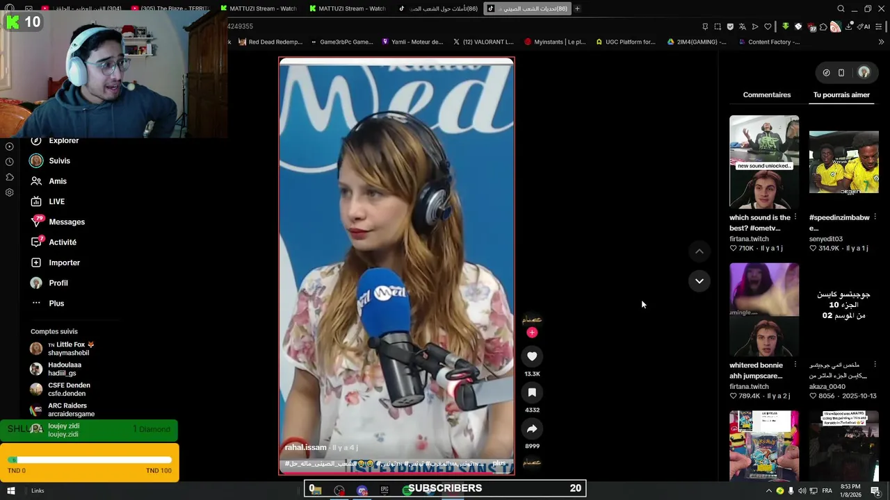Switch to the first MATTUZI Stream browser tab

[259, 8]
